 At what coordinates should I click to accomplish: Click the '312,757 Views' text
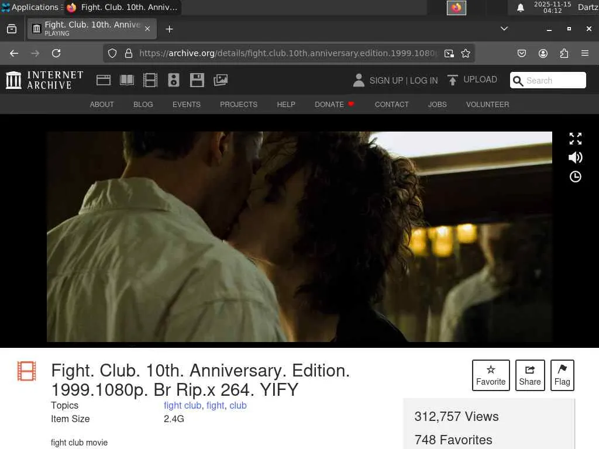click(x=456, y=416)
